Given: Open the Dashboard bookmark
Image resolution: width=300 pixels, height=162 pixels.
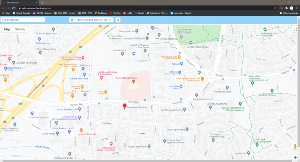Looking at the screenshot, I should coord(101,13).
